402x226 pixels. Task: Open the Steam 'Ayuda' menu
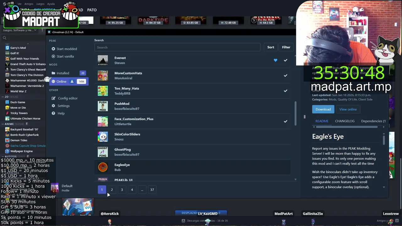(x=51, y=4)
